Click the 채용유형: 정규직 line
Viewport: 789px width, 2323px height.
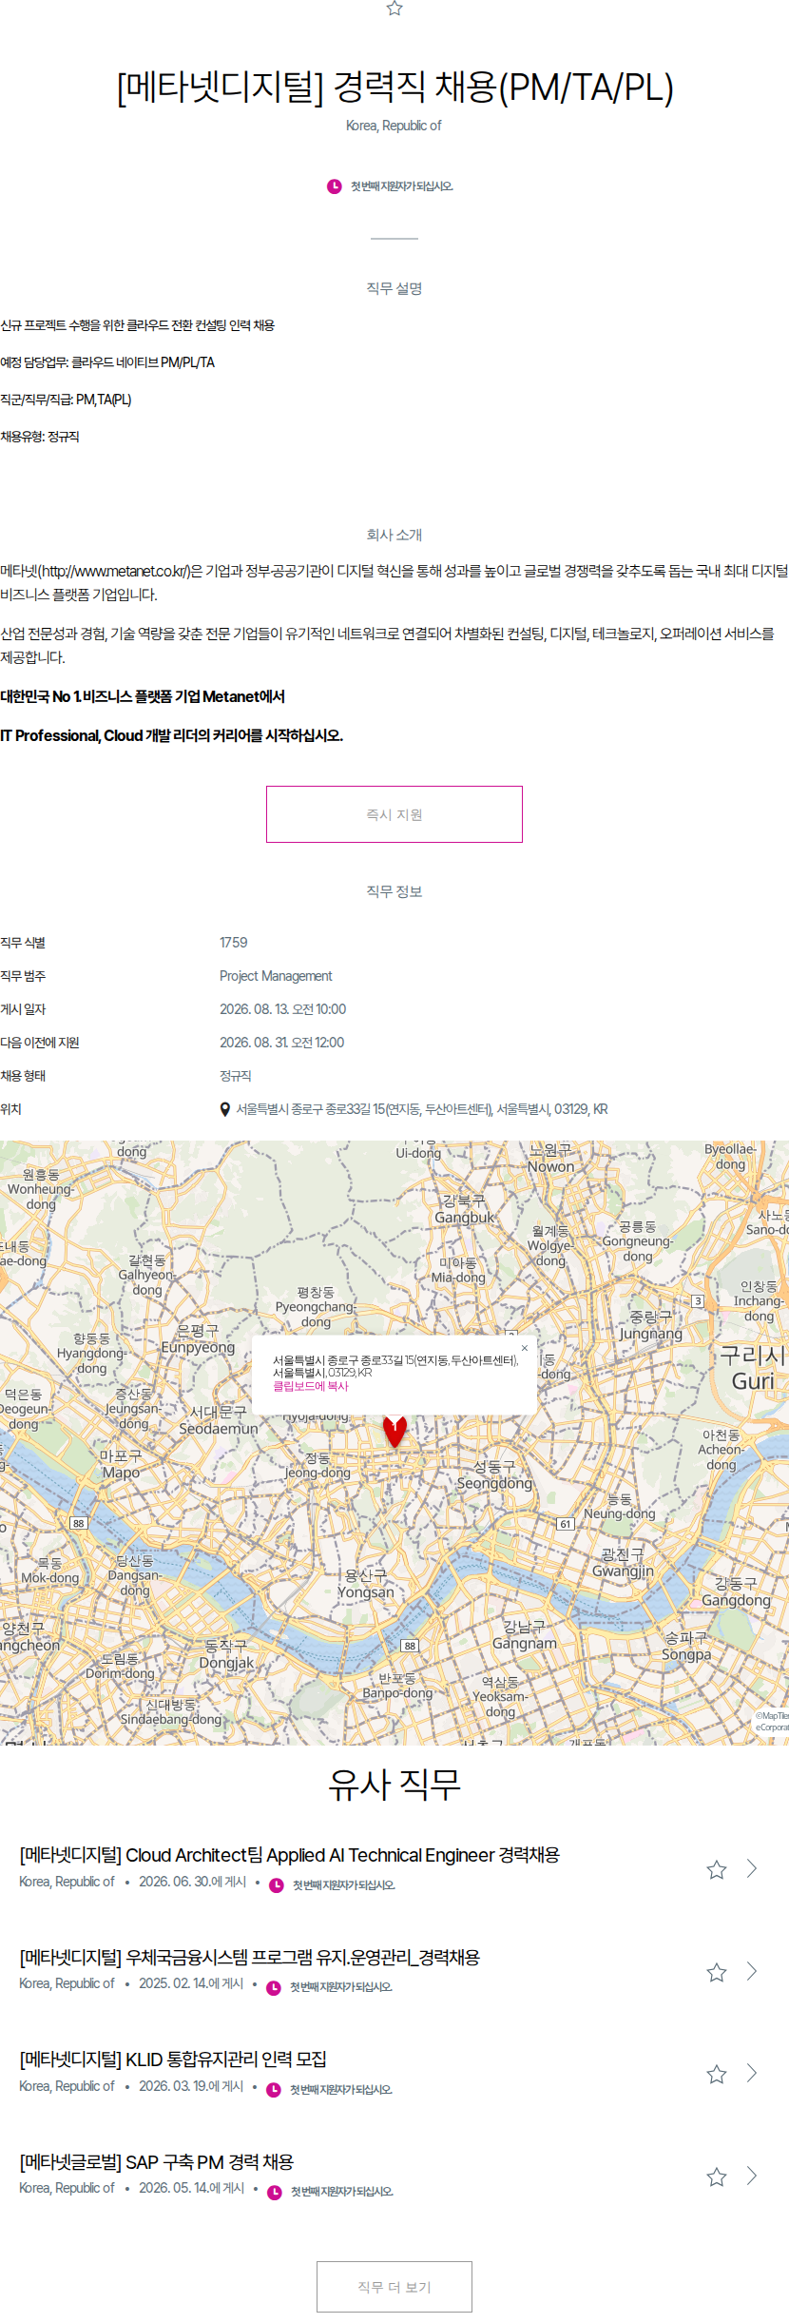tap(40, 437)
